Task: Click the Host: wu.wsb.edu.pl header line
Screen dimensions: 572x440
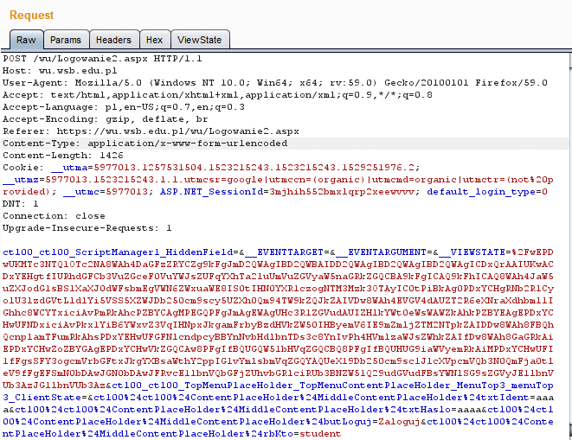Action: click(x=60, y=71)
